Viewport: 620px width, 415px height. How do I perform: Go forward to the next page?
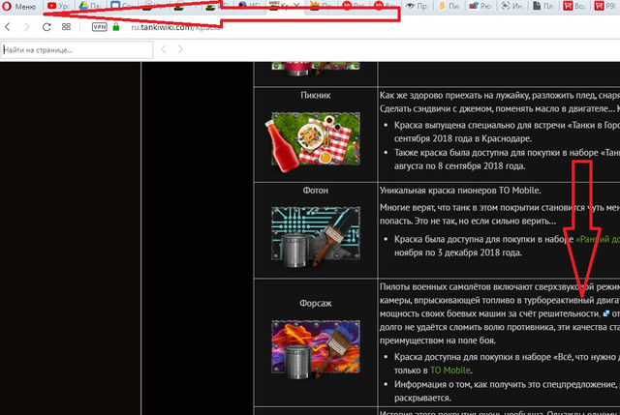click(27, 27)
